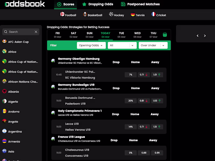The height and width of the screenshot is (161, 215).
Task: Click the AFC Asian Cup trophy icon
Action: point(4,41)
